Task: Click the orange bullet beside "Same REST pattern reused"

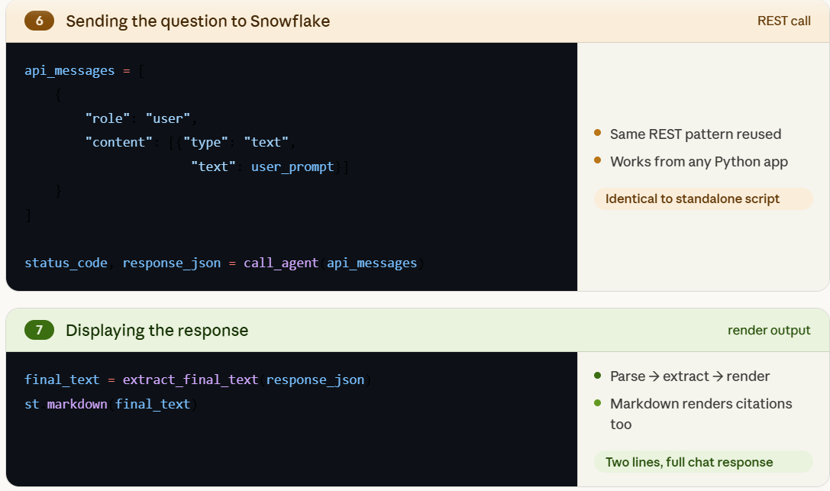Action: point(598,134)
